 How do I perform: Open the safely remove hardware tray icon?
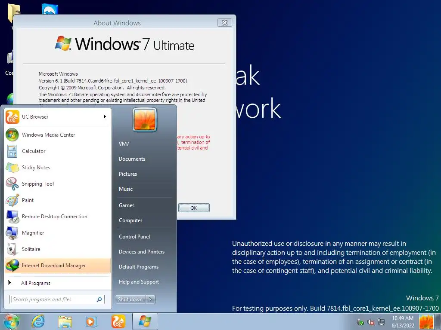(x=360, y=322)
